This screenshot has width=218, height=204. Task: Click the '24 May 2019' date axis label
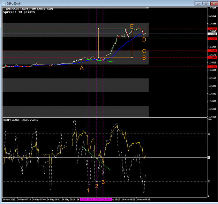[9, 199]
